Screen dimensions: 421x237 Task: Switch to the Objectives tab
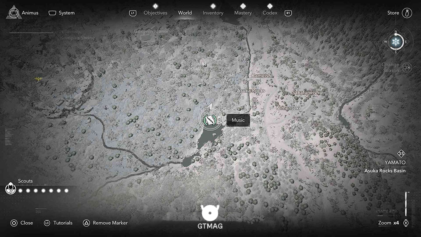click(155, 13)
